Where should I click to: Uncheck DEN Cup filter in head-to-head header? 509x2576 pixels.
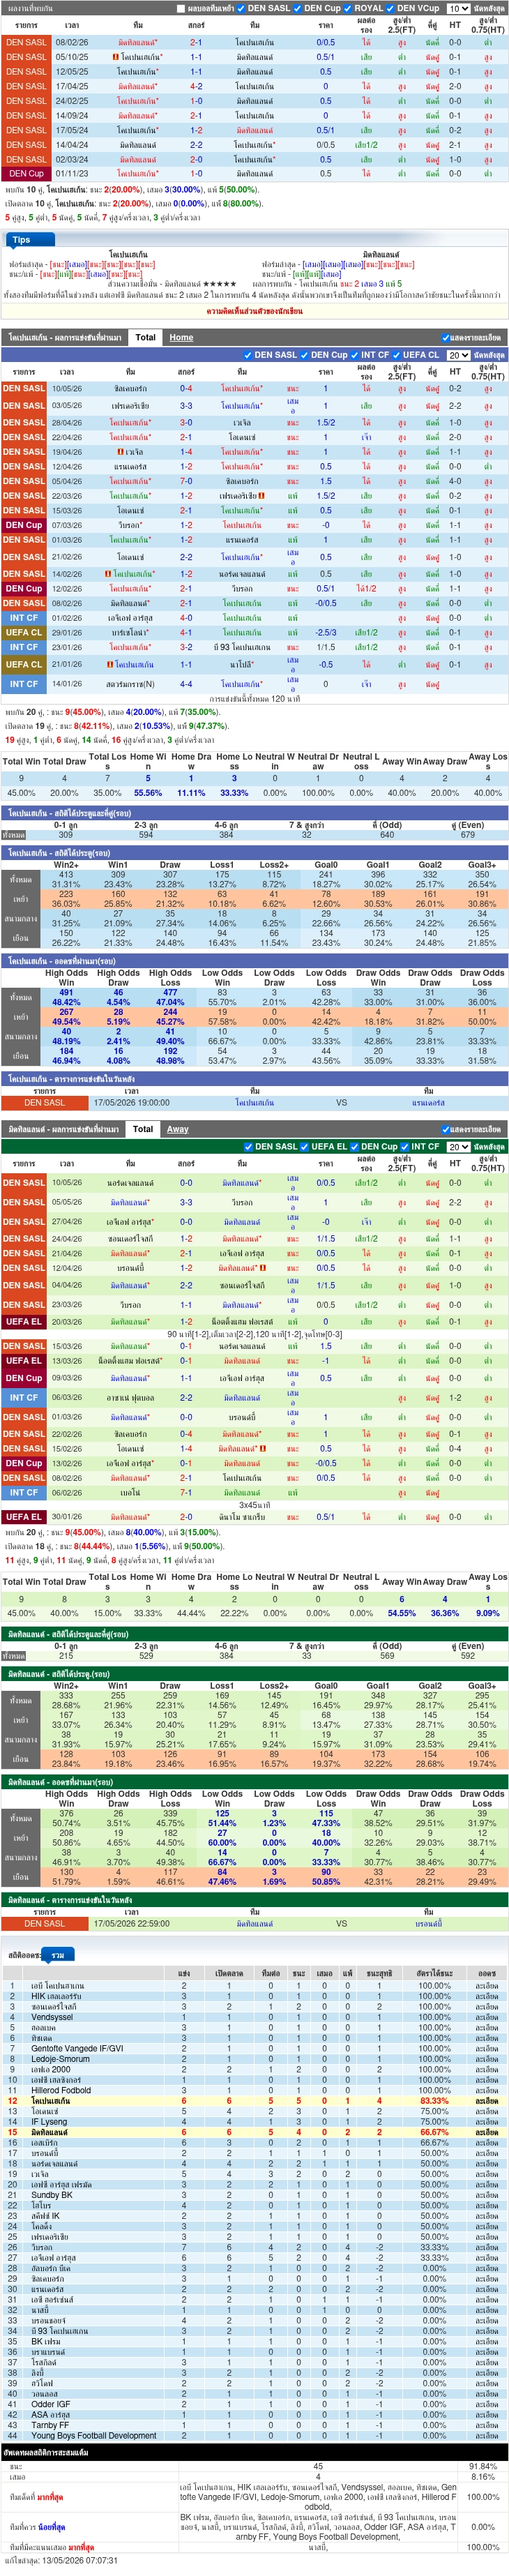[298, 9]
